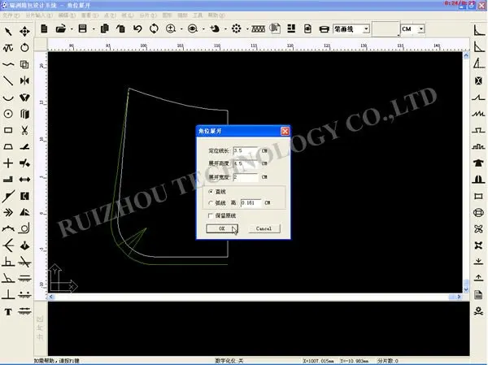Viewport: 488px width, 365px height.
Task: Click the Cancel button
Action: click(264, 228)
